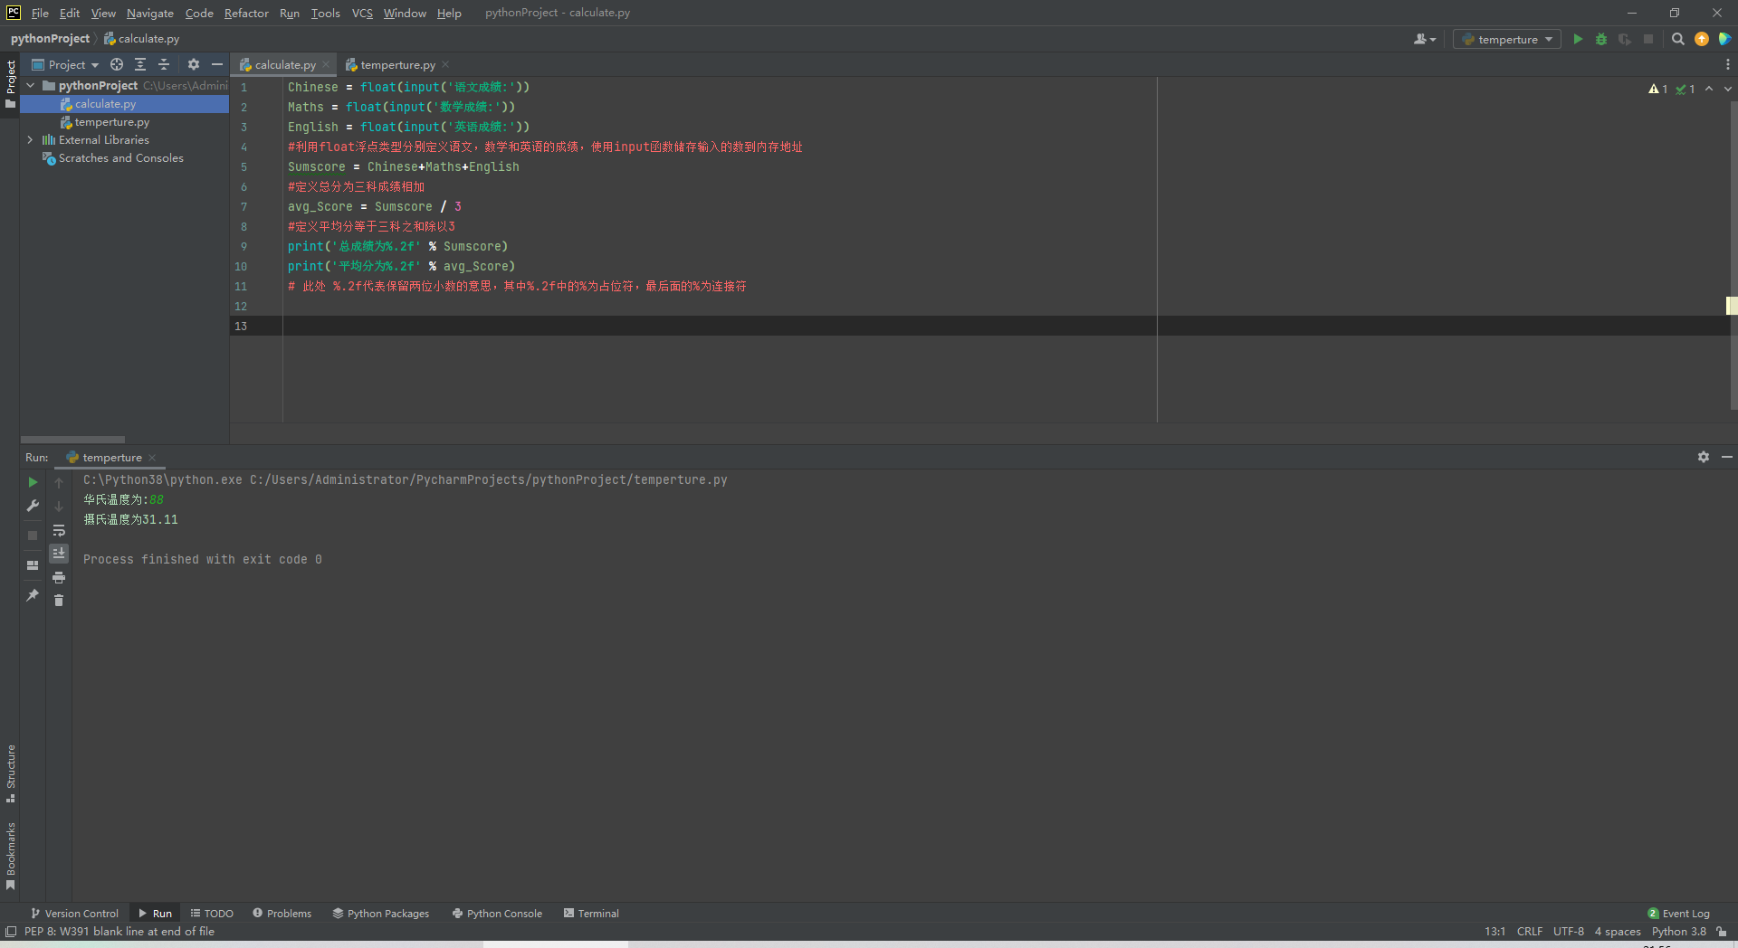Hide the Run tool window
The width and height of the screenshot is (1738, 948).
[x=1727, y=457]
